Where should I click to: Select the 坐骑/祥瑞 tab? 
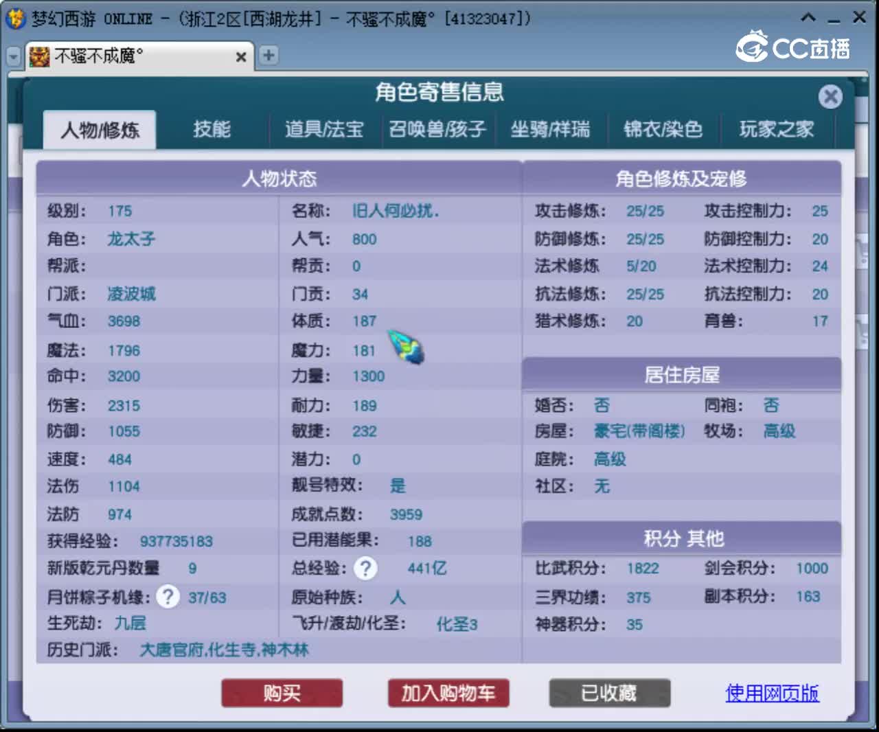coord(550,129)
